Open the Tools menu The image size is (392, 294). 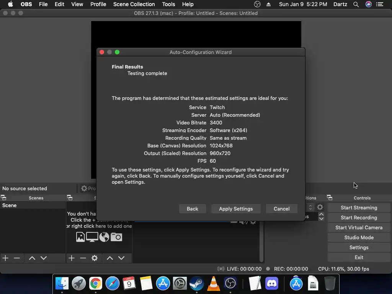pos(168,4)
